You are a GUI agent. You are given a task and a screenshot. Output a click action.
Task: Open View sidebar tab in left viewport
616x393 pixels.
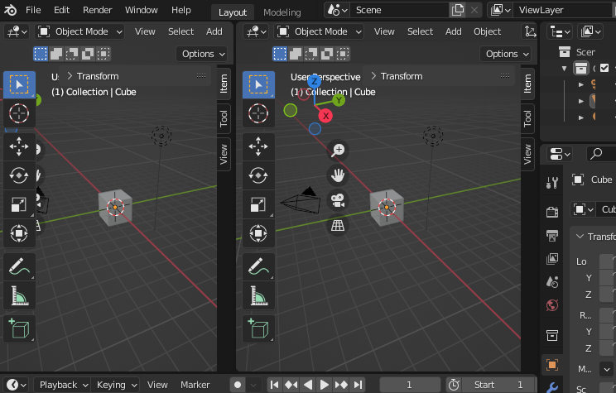click(224, 154)
